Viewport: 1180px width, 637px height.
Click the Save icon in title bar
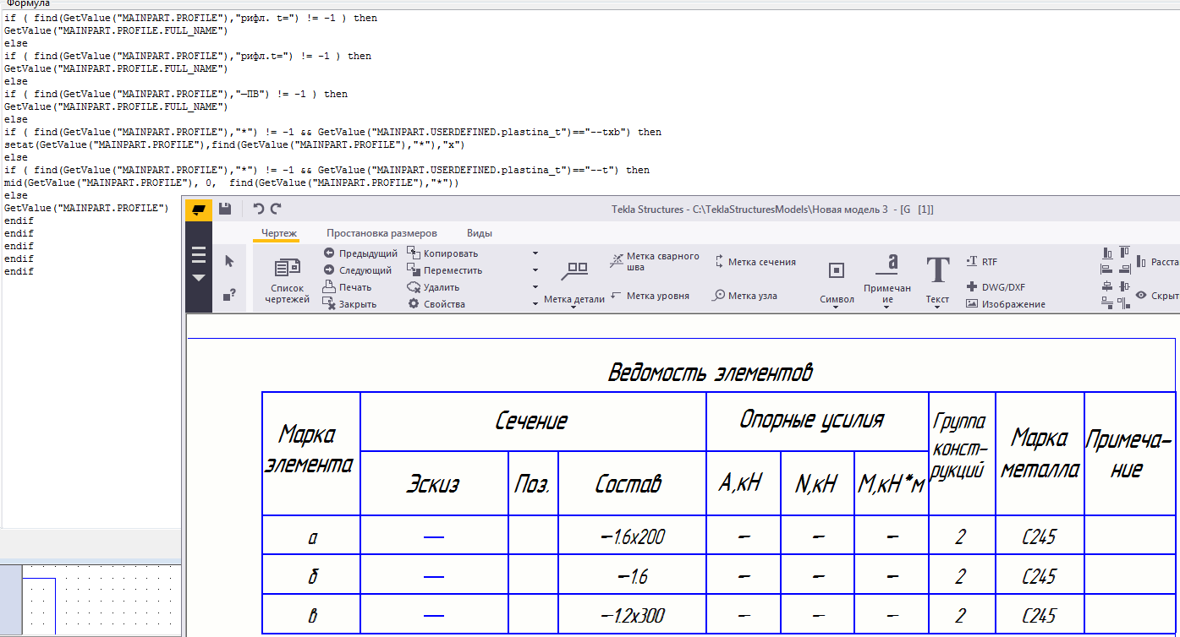coord(225,209)
